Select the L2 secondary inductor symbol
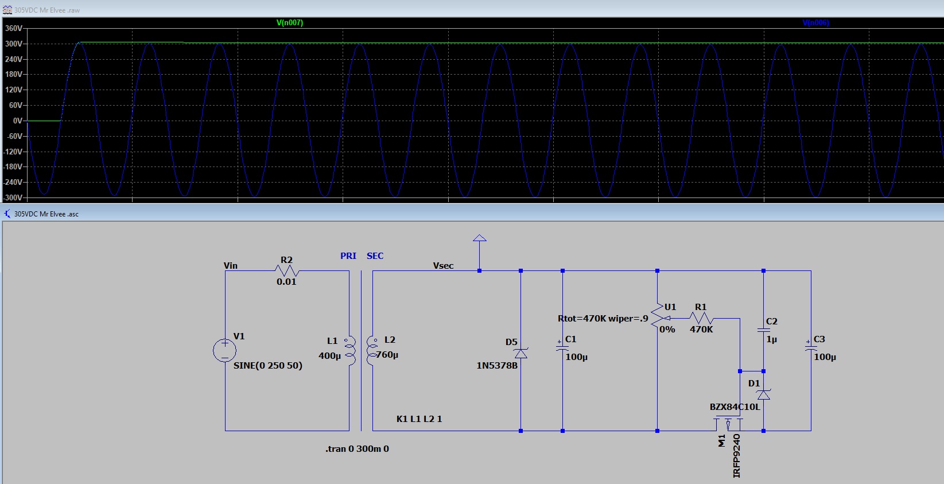This screenshot has width=944, height=484. pyautogui.click(x=372, y=351)
